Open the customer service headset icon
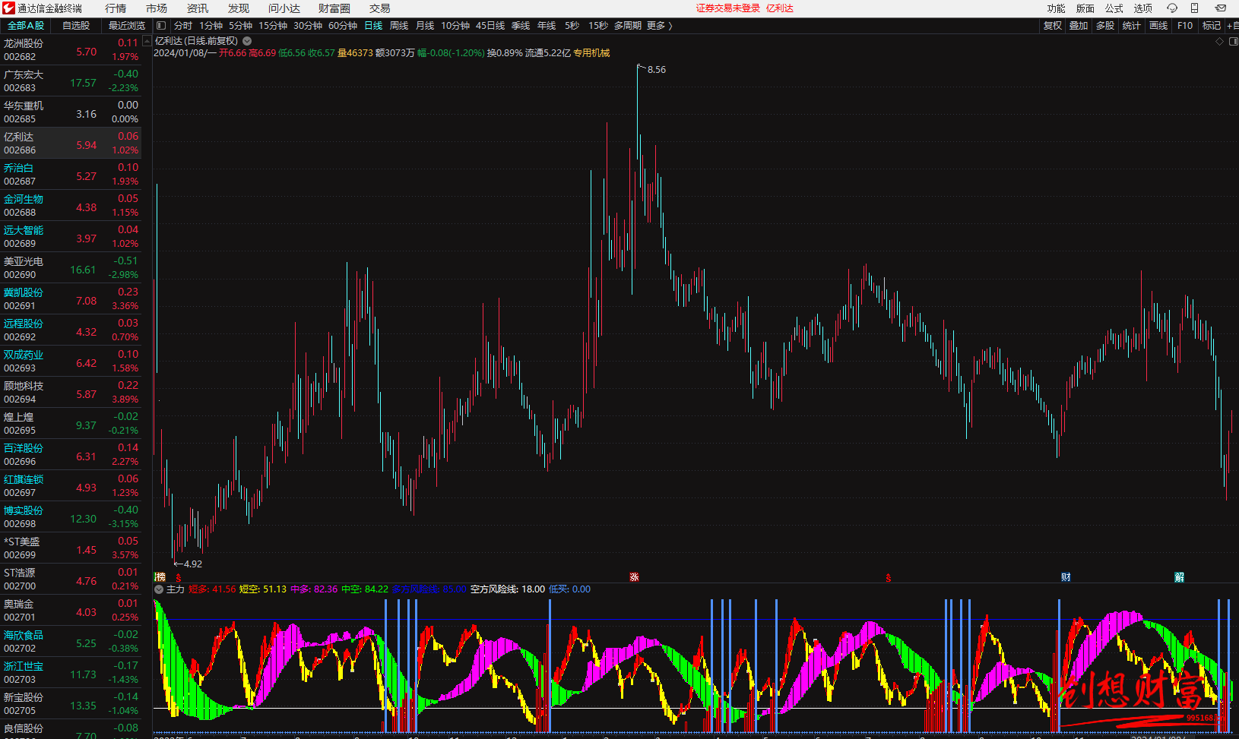 tap(1172, 8)
